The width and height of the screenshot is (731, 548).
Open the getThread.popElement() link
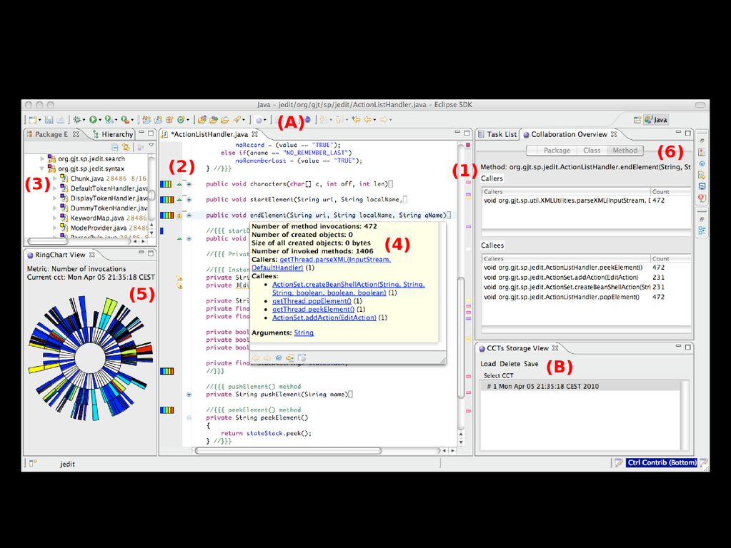coord(312,301)
